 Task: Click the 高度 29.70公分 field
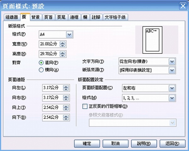(49, 54)
